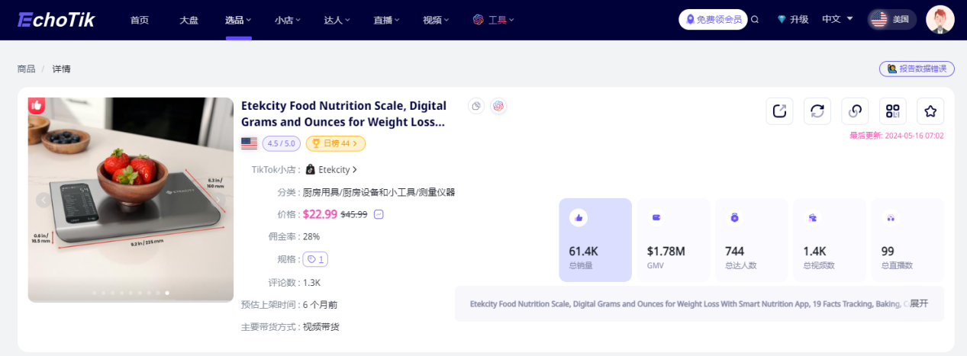Click the open in new window icon
This screenshot has width=967, height=356.
pos(779,111)
